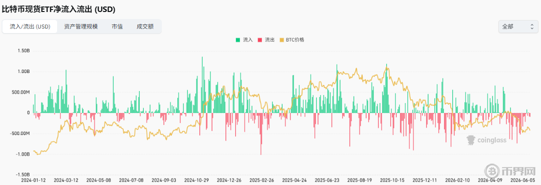Click the 2024-03-12 date label
The height and width of the screenshot is (185, 541).
[x=66, y=180]
